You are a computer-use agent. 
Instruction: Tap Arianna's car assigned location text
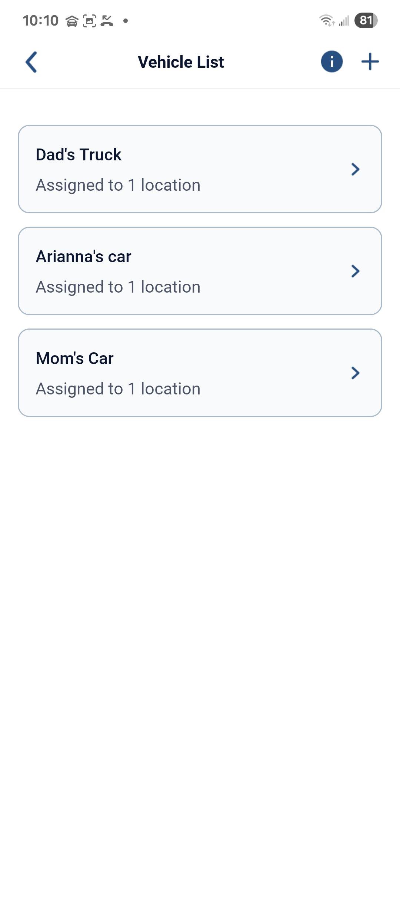[118, 287]
